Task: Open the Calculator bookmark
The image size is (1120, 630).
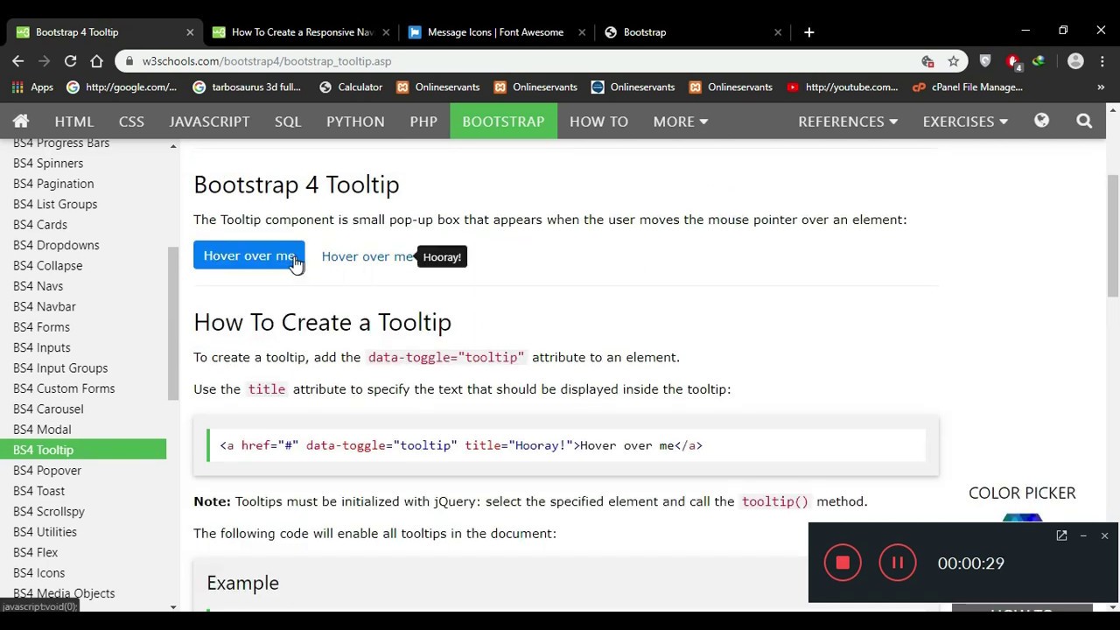Action: pos(351,87)
